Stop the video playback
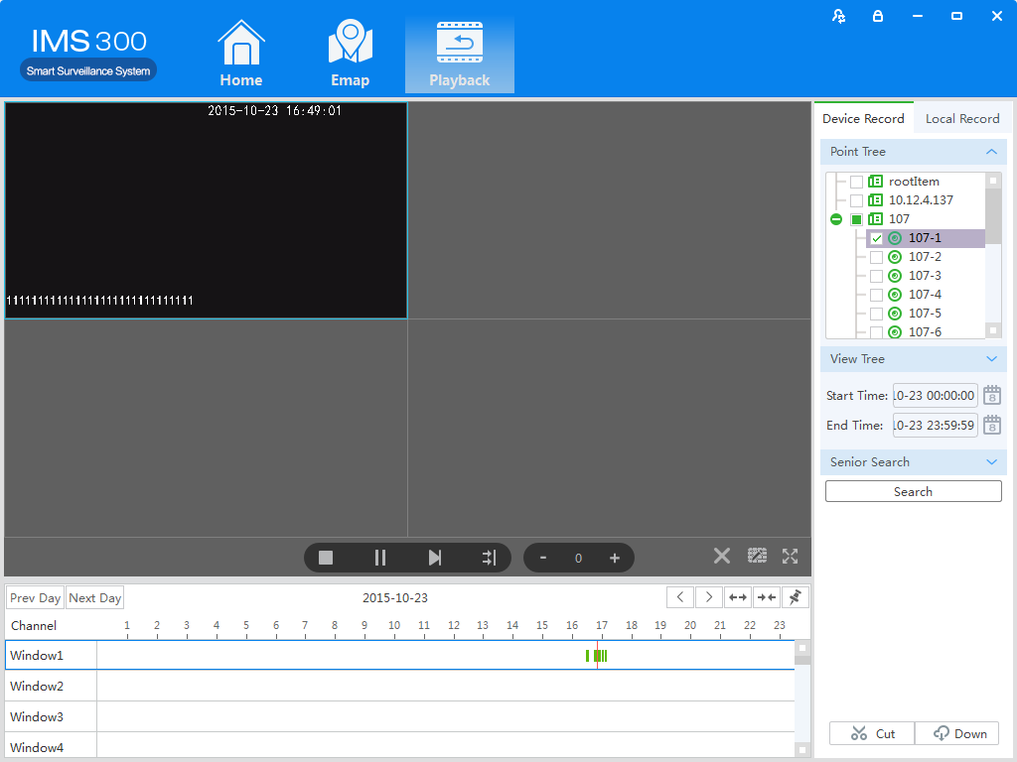The image size is (1017, 762). coord(326,558)
